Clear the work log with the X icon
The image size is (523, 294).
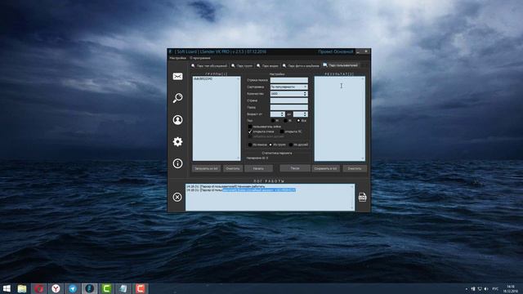(177, 197)
